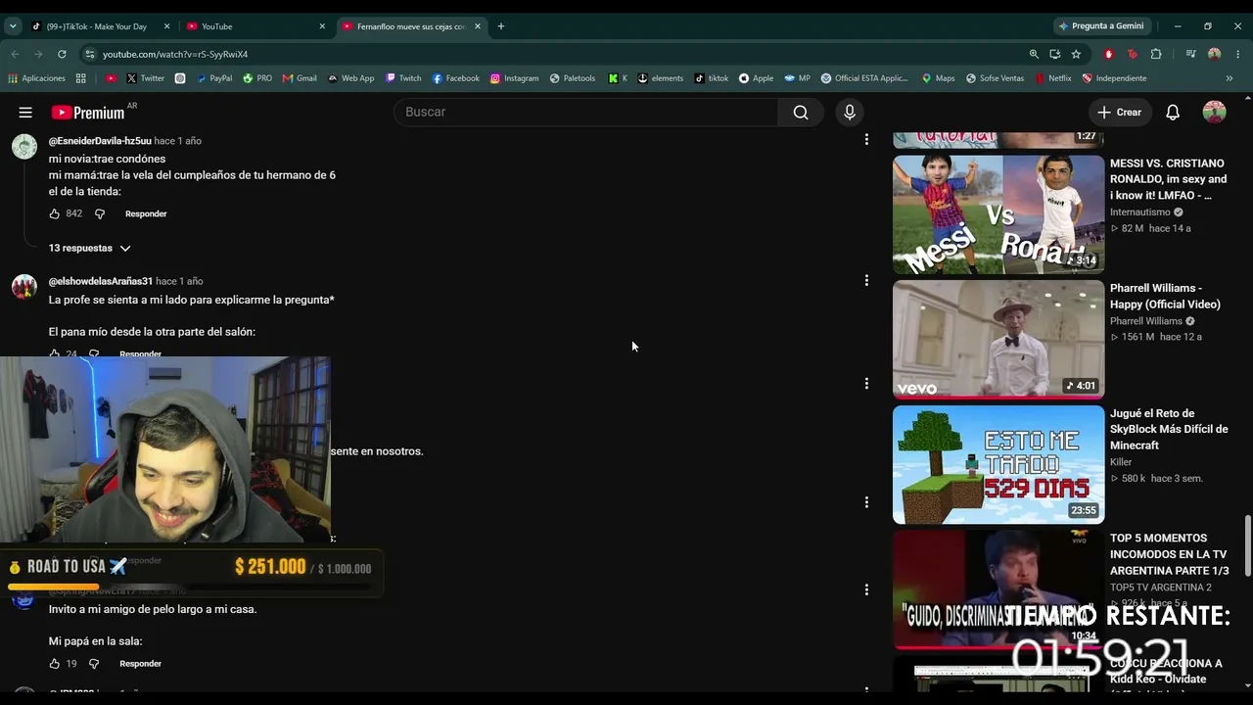Image resolution: width=1253 pixels, height=705 pixels.
Task: Open the @EsneiderDavila-hz5uu channel link
Action: pyautogui.click(x=100, y=141)
